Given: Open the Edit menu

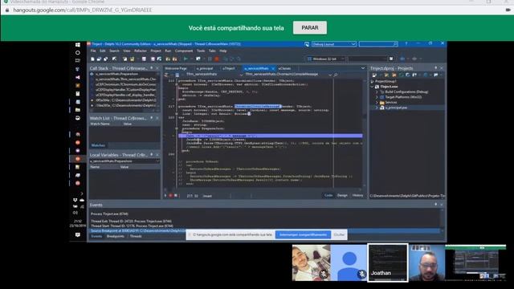Looking at the screenshot, I should point(103,51).
